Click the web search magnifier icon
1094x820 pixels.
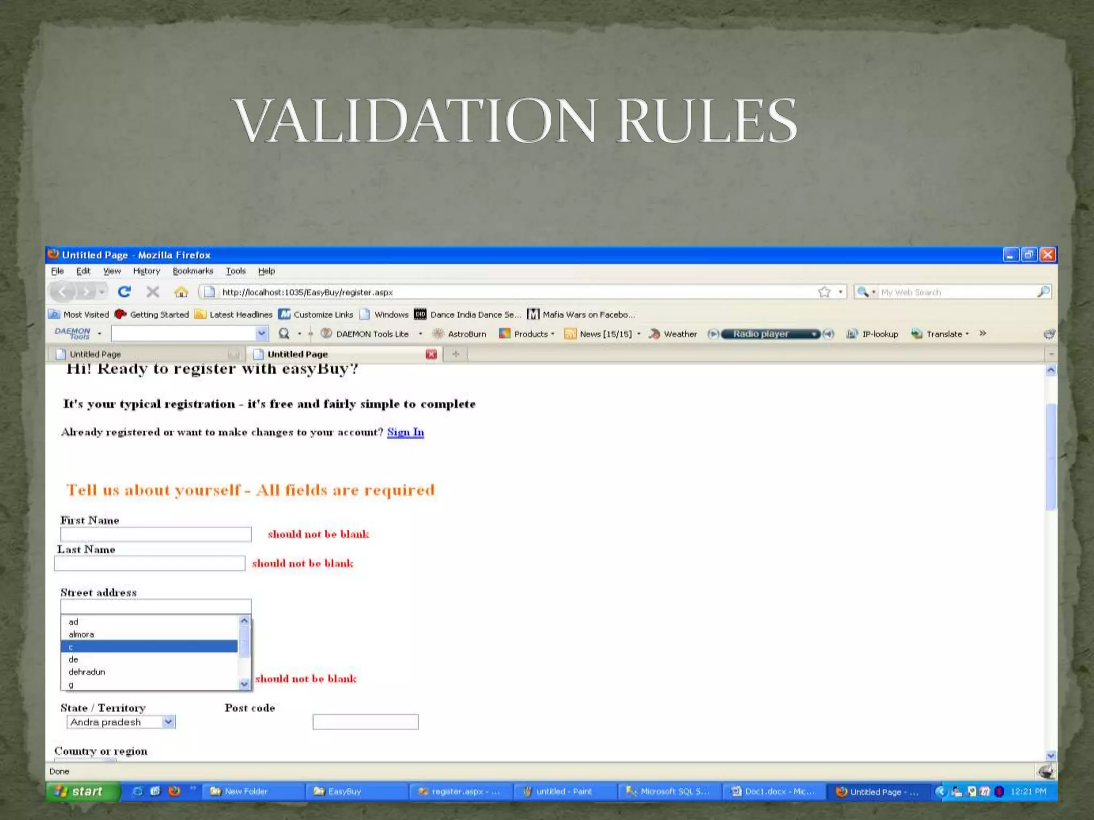point(1043,291)
